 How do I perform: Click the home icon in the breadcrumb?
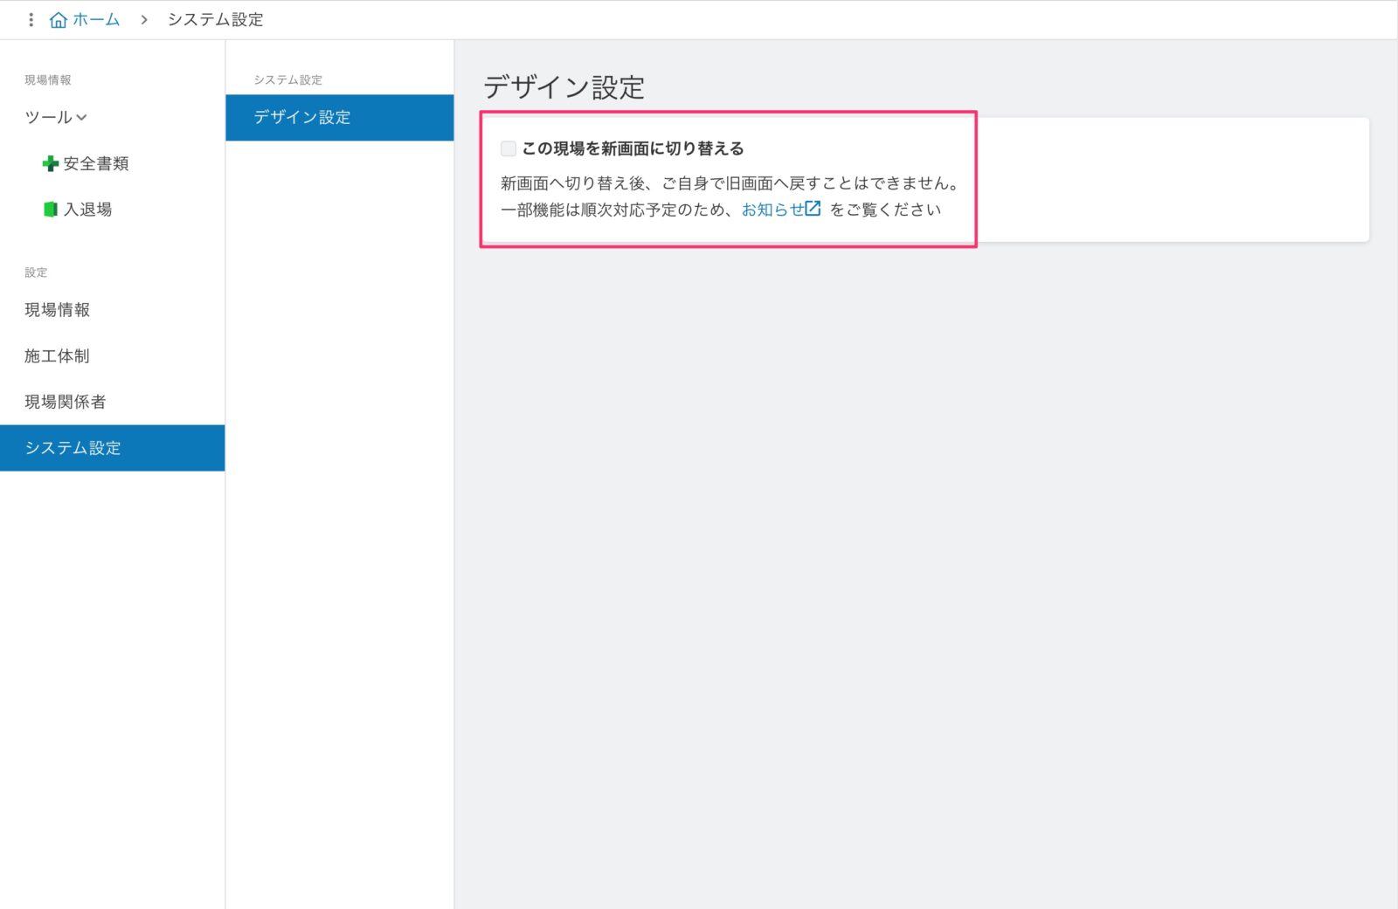[x=59, y=19]
